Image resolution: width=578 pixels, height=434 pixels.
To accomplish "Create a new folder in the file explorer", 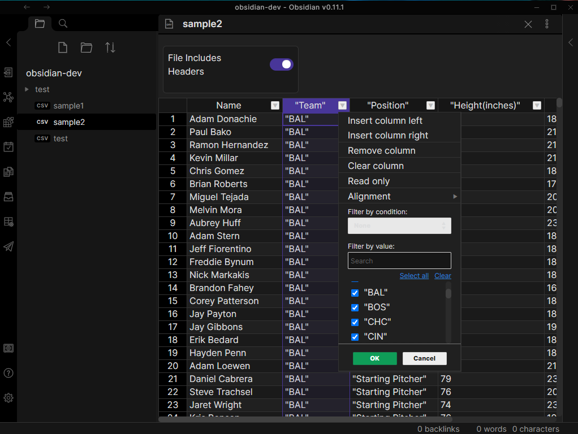I will point(87,47).
